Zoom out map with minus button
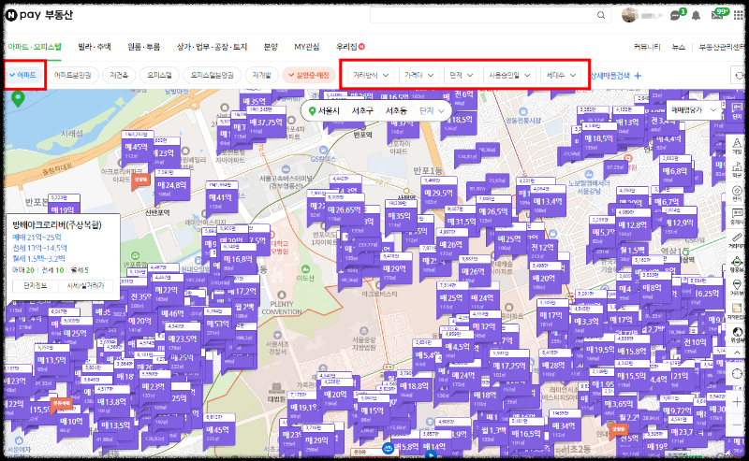 (737, 425)
